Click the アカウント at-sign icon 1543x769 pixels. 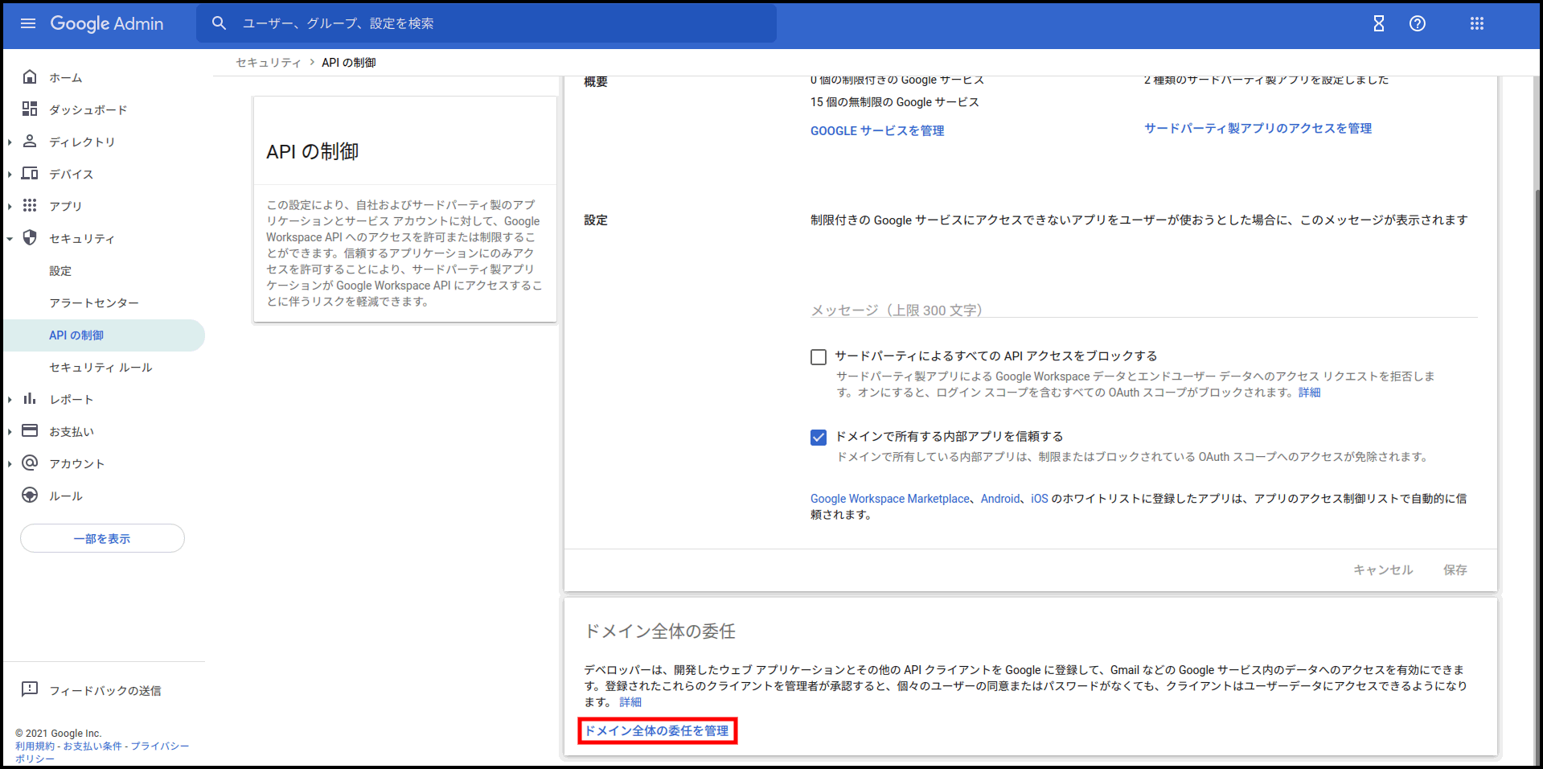(x=30, y=463)
